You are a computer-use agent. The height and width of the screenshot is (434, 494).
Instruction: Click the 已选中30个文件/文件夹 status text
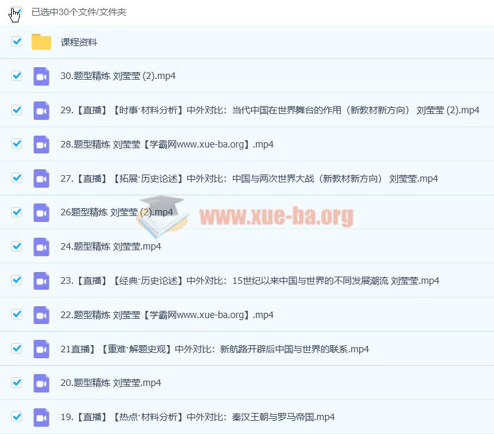pyautogui.click(x=79, y=12)
